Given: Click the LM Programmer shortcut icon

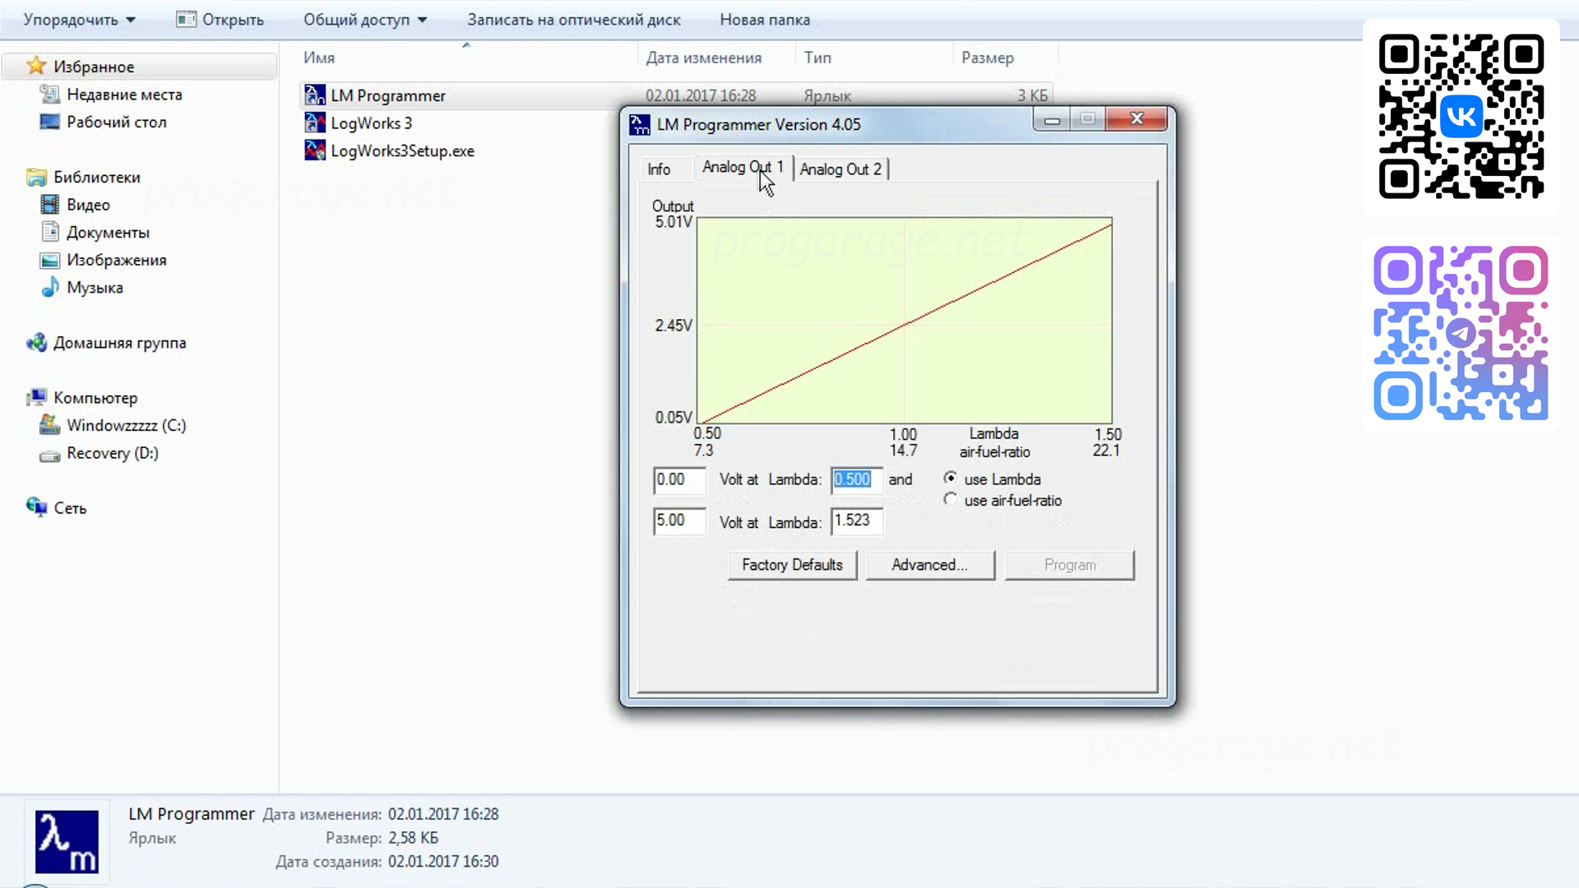Looking at the screenshot, I should pos(314,95).
